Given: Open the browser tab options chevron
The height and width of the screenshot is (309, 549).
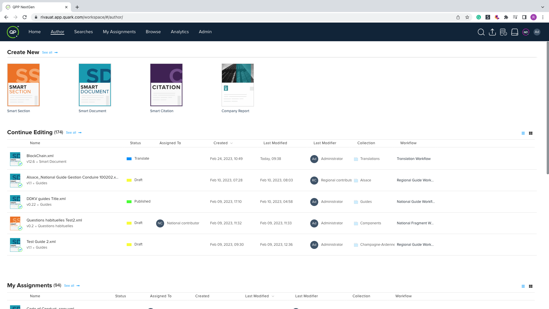Looking at the screenshot, I should click(543, 7).
